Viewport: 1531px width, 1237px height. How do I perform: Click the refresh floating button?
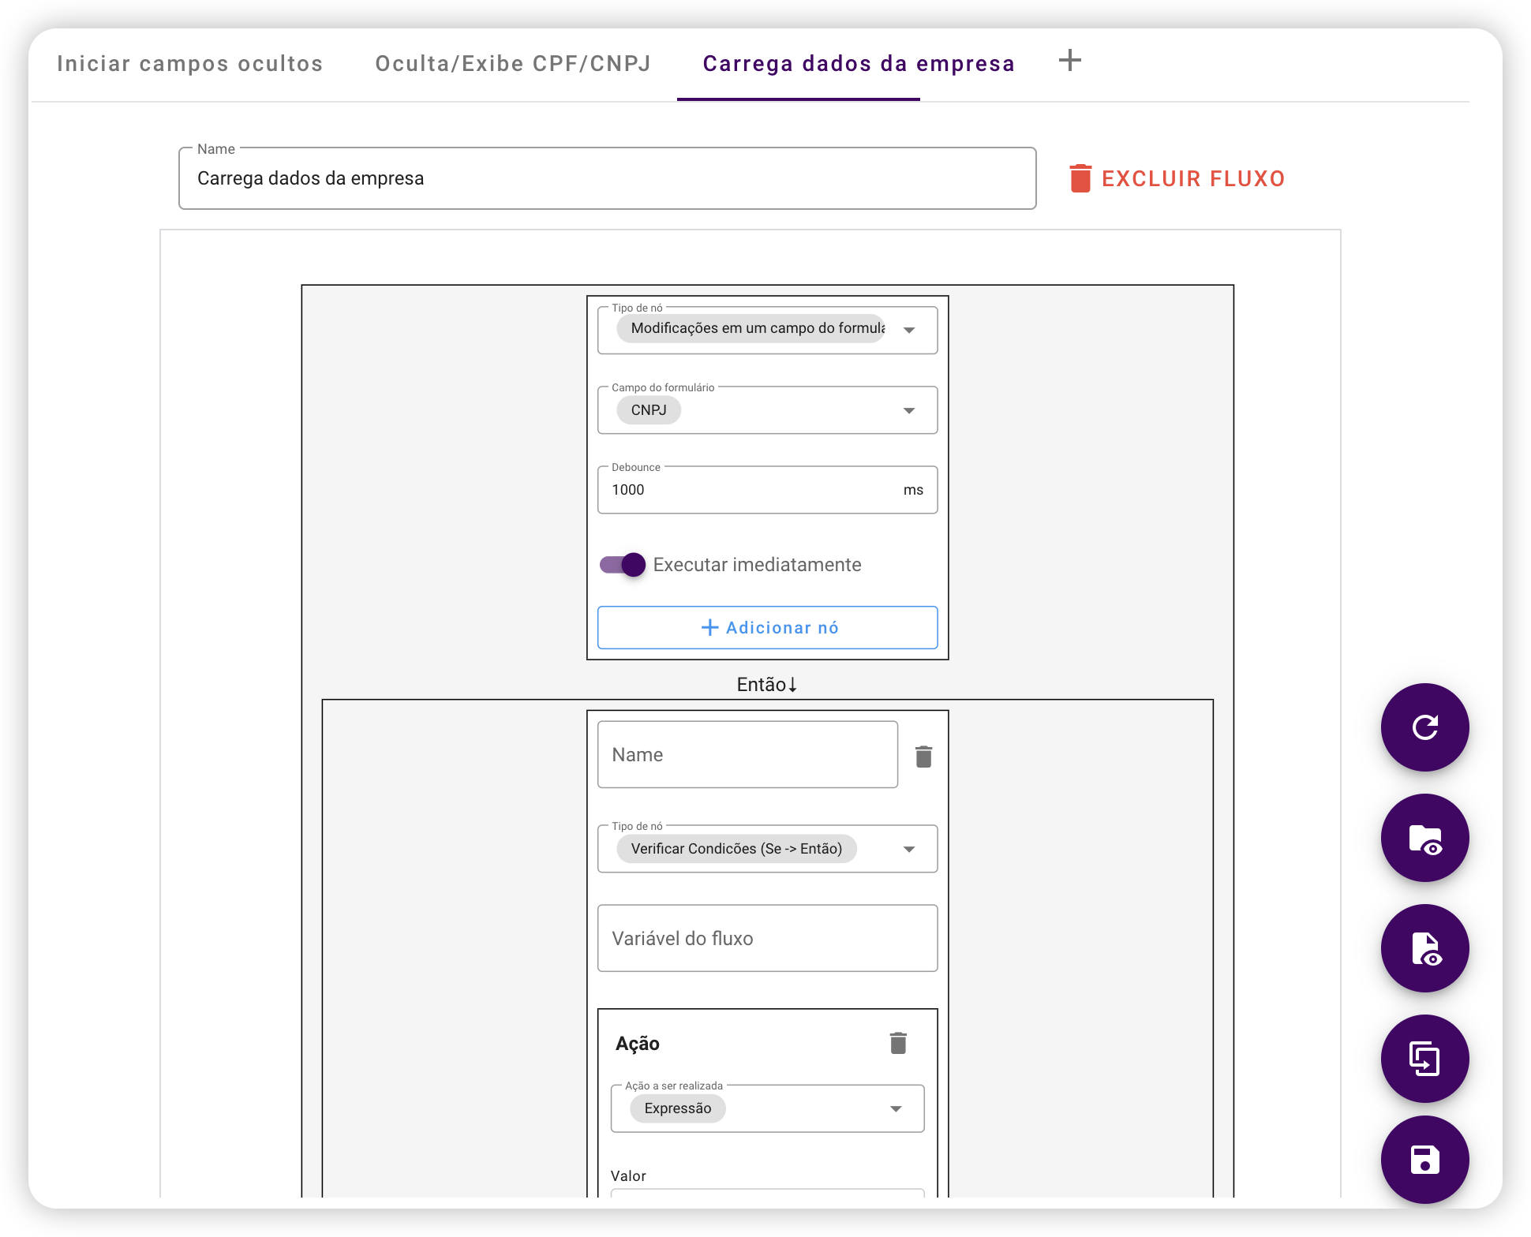(x=1424, y=727)
